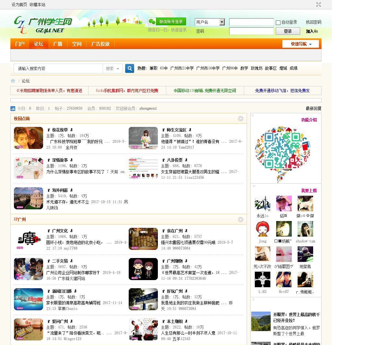Collapse the UP广州 section

click(241, 219)
